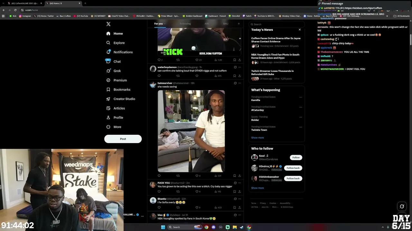Image resolution: width=412 pixels, height=231 pixels.
Task: Open the Premium menu item
Action: 117,80
